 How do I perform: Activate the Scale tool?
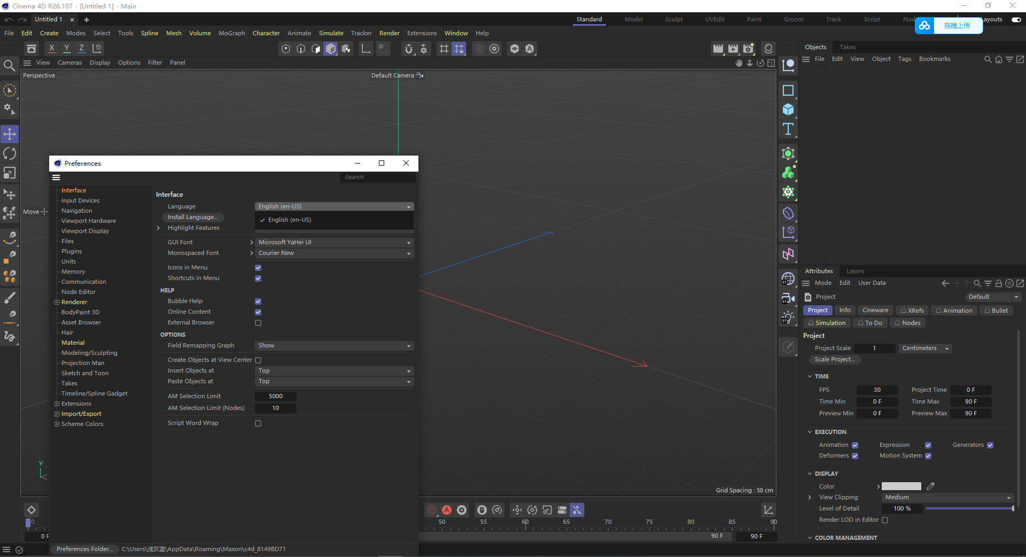(x=9, y=173)
